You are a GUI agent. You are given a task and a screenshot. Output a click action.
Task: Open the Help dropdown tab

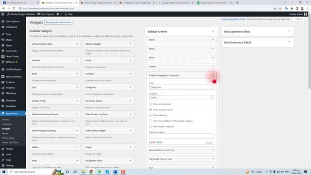pyautogui.click(x=298, y=19)
